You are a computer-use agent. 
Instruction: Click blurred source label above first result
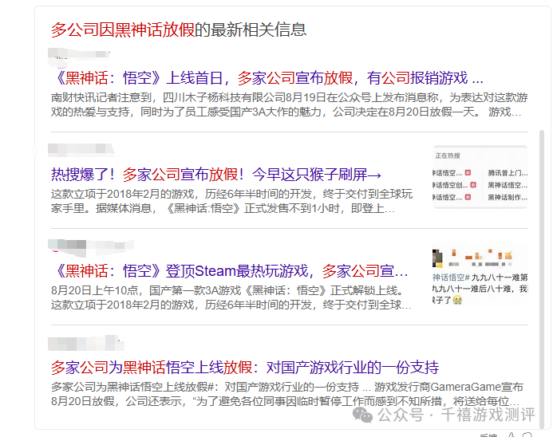pyautogui.click(x=79, y=57)
